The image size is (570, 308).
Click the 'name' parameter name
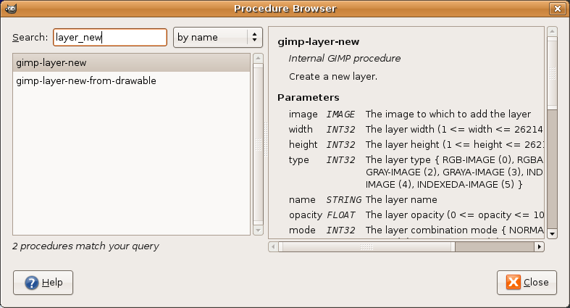click(x=302, y=200)
